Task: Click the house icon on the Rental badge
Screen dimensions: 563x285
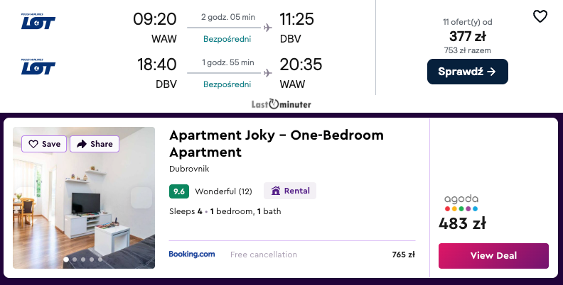Action: coord(276,191)
